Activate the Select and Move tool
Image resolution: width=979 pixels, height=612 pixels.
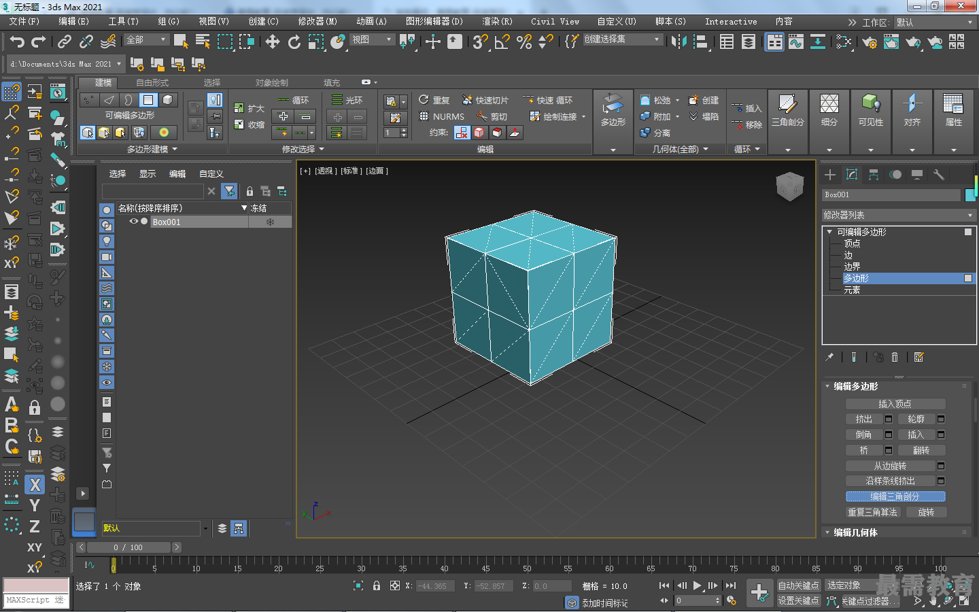point(273,42)
